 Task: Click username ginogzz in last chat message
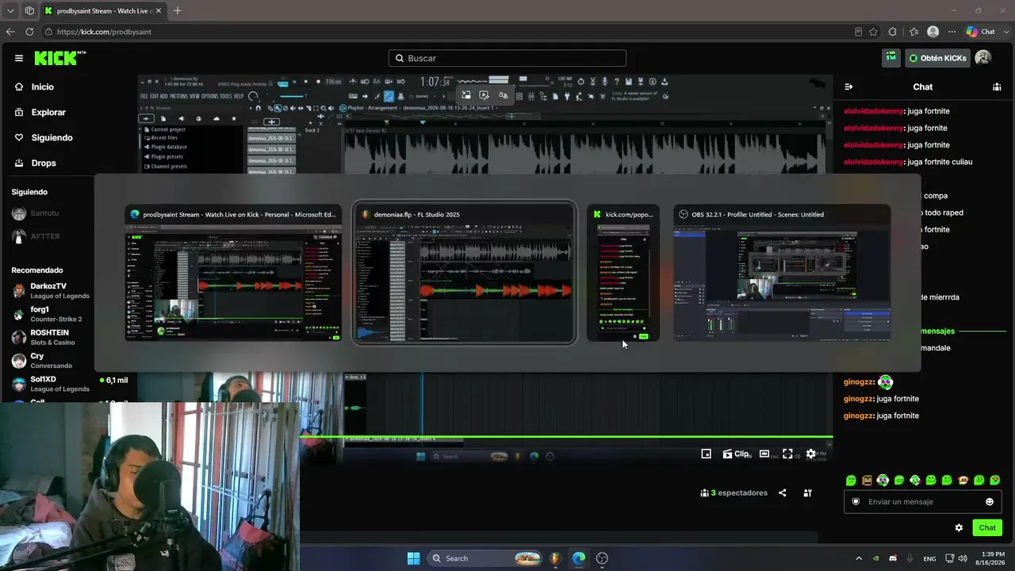coord(858,416)
